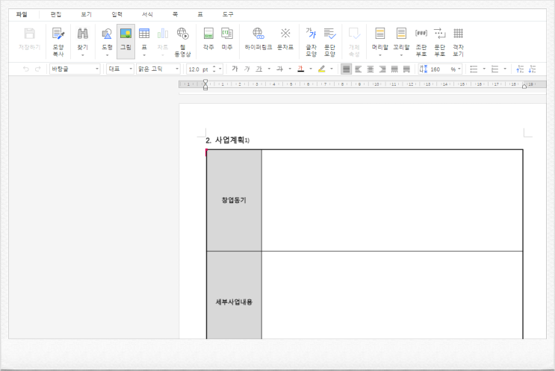Click the empty cell beside 창업동기
The image size is (555, 371).
(391, 200)
